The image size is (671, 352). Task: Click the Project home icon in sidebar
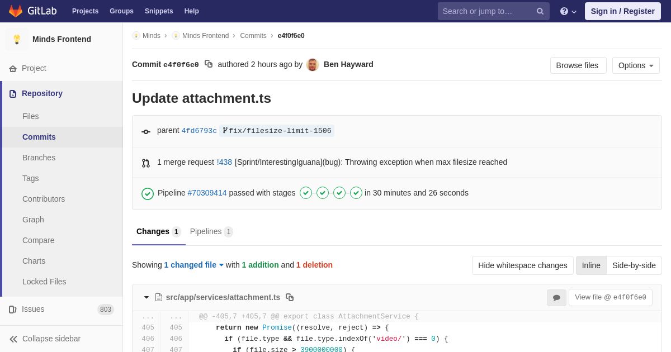(13, 69)
